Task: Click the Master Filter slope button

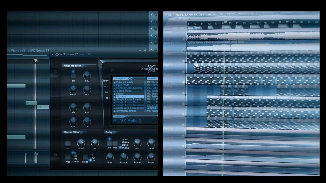Action: [x=85, y=157]
